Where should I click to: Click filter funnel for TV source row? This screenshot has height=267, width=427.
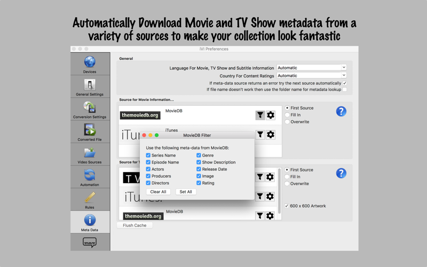click(260, 177)
